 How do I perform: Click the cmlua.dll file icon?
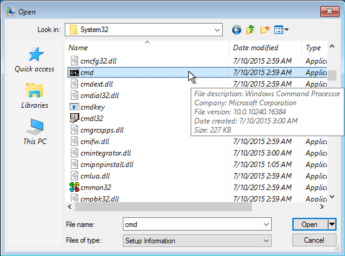point(74,176)
